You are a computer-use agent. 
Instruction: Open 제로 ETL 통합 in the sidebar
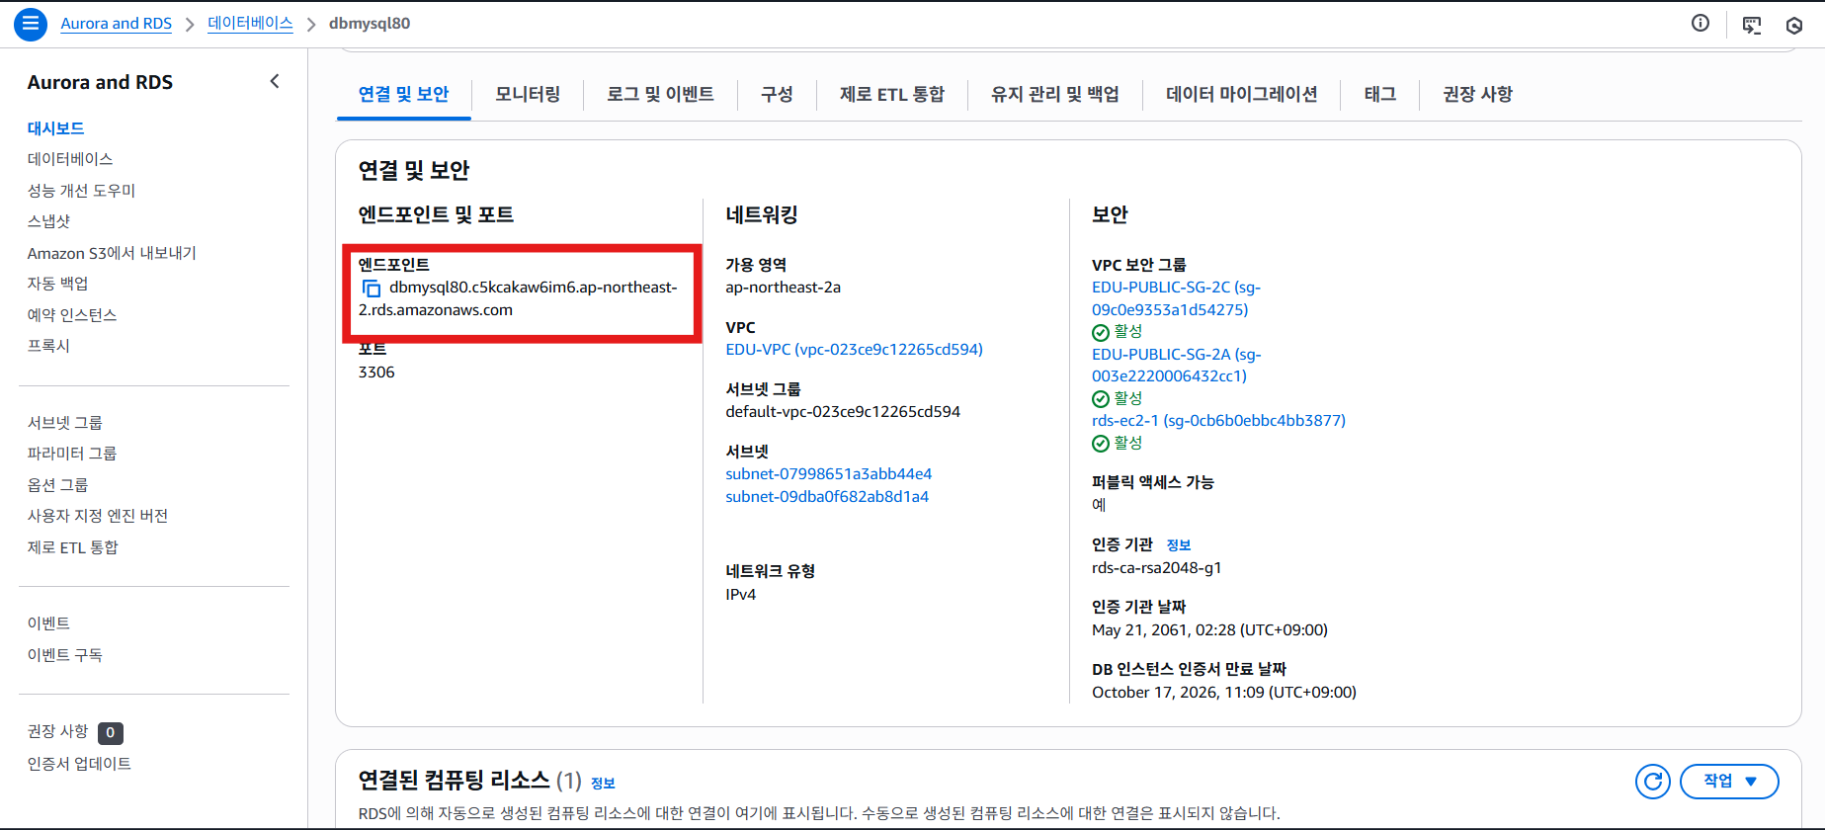point(73,547)
